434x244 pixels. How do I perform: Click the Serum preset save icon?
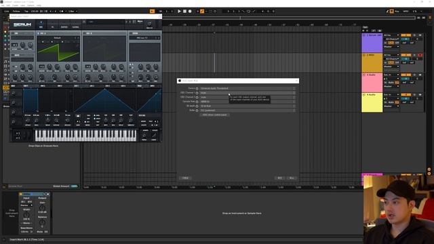click(x=84, y=22)
